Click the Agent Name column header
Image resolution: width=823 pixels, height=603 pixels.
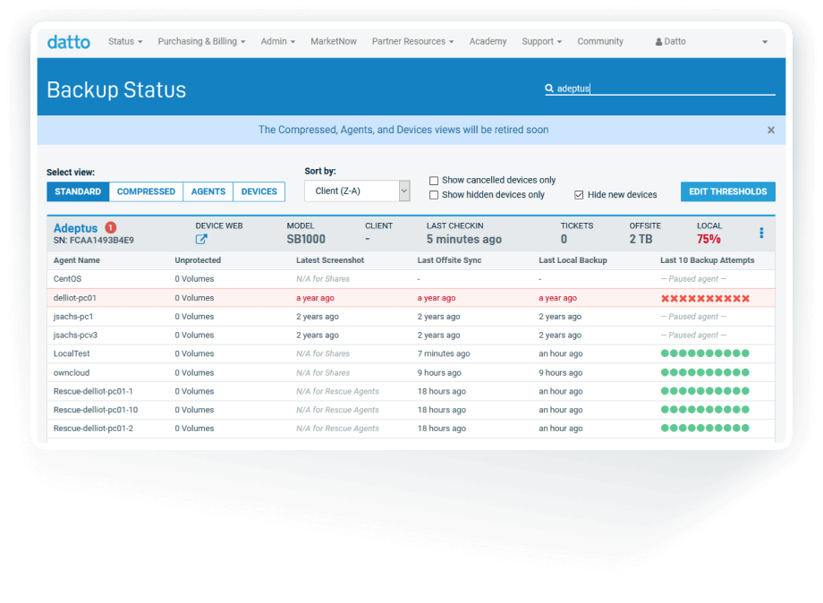point(77,260)
